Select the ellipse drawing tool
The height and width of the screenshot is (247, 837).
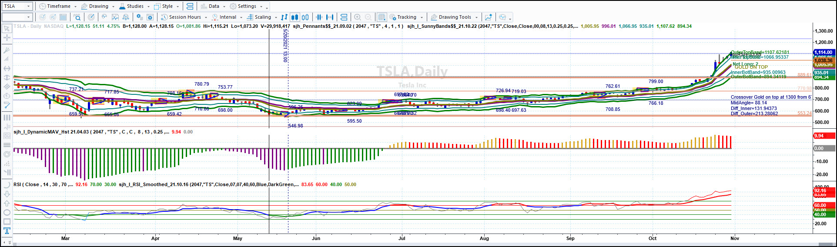[x=7, y=212]
